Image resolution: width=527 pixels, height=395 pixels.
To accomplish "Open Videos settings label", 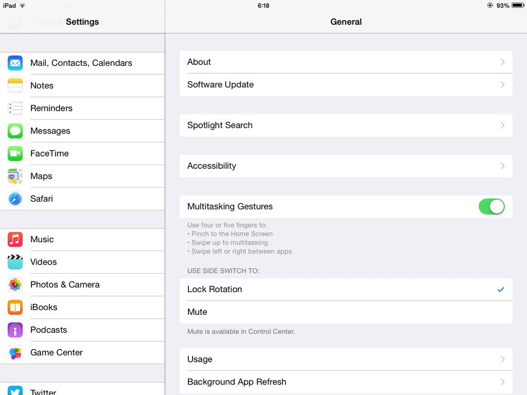I will pos(43,262).
